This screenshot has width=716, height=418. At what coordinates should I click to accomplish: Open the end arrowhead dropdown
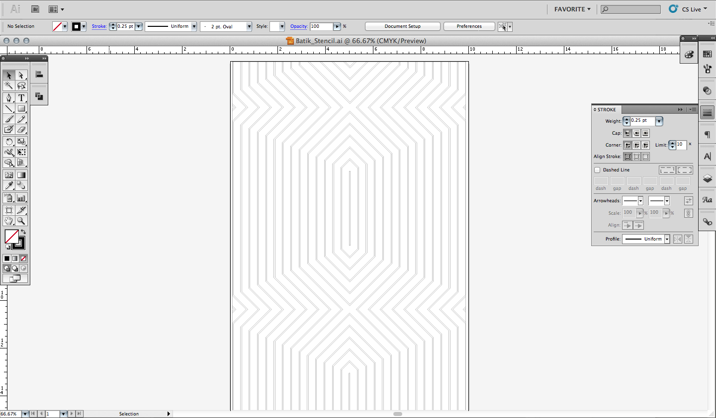click(x=667, y=201)
